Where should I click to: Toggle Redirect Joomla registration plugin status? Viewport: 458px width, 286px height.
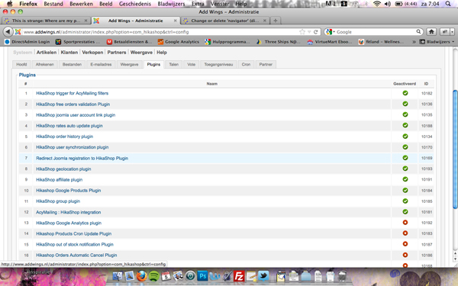405,158
